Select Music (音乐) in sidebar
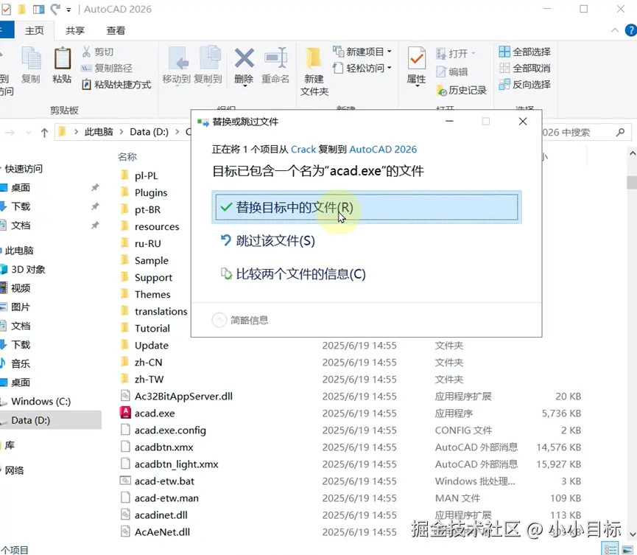Viewport: 637px width, 555px height. click(21, 363)
